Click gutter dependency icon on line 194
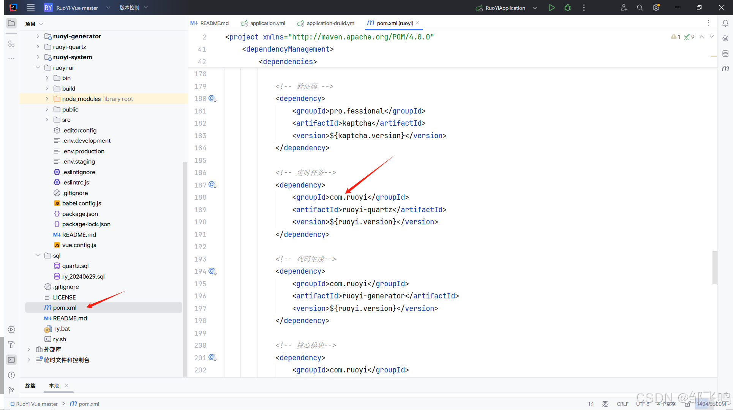Viewport: 733px width, 410px height. click(212, 271)
